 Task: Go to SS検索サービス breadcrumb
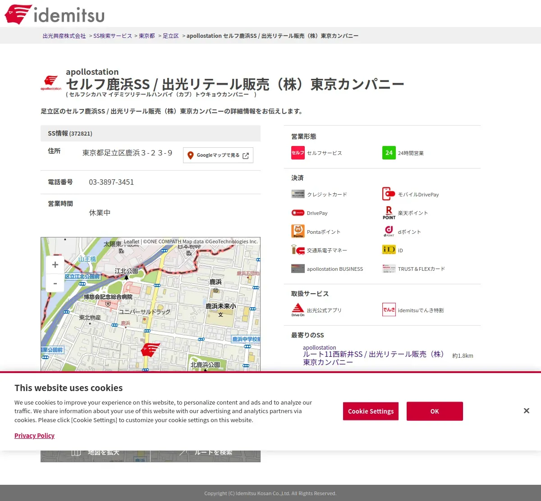point(113,36)
